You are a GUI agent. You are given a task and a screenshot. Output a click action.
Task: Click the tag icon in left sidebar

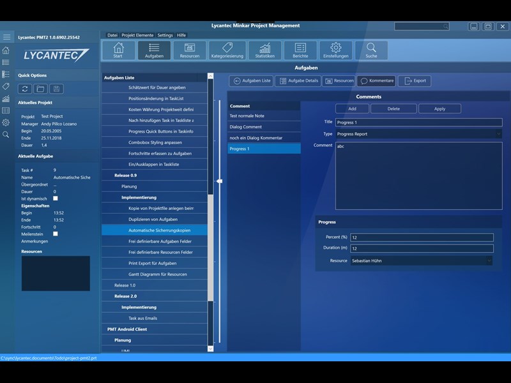[x=6, y=86]
